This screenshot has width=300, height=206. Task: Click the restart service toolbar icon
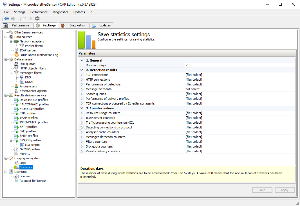coord(37,19)
